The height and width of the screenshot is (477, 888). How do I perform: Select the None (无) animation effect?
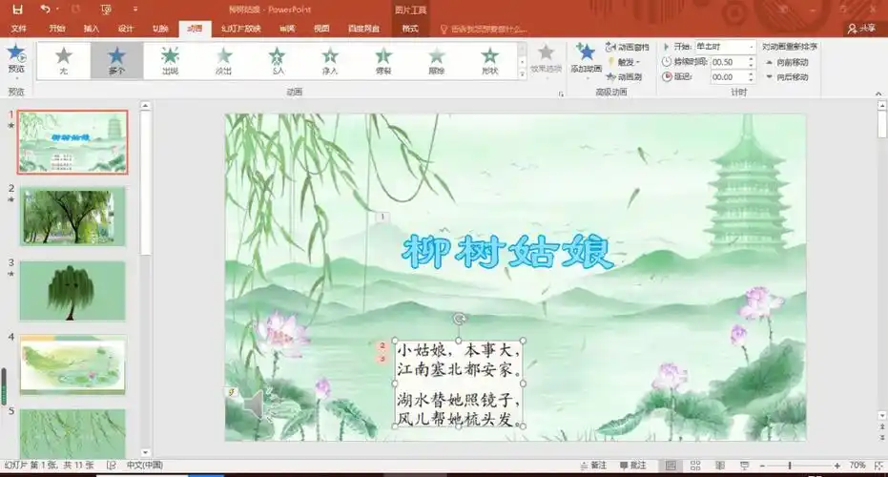(x=63, y=61)
